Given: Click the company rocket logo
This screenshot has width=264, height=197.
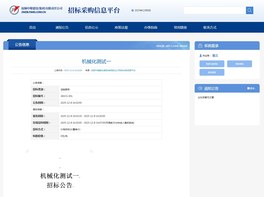Looking at the screenshot, I should (14, 10).
